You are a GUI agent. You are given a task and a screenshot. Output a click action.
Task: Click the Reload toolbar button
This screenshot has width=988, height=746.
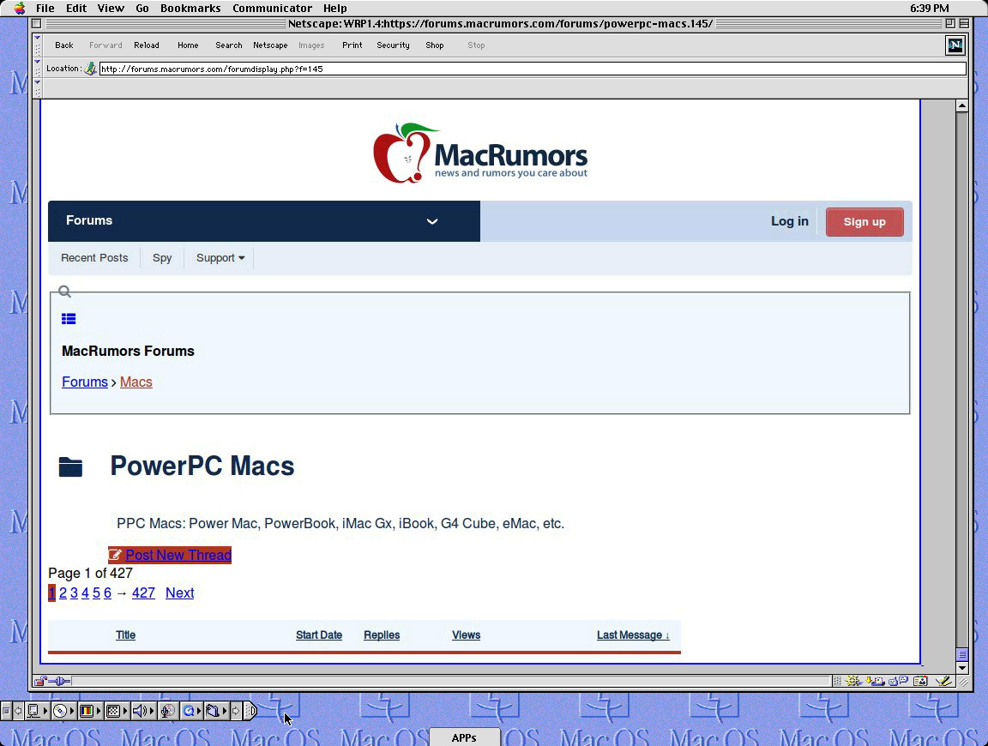click(x=146, y=45)
